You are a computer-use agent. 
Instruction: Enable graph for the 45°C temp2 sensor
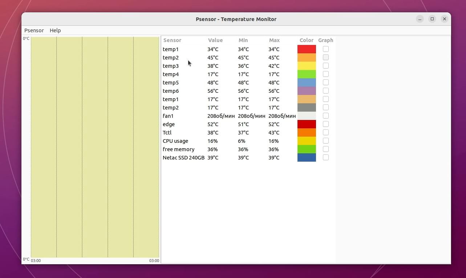326,57
